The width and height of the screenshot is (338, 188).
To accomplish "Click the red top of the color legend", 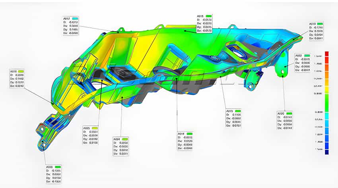I will [x=326, y=54].
